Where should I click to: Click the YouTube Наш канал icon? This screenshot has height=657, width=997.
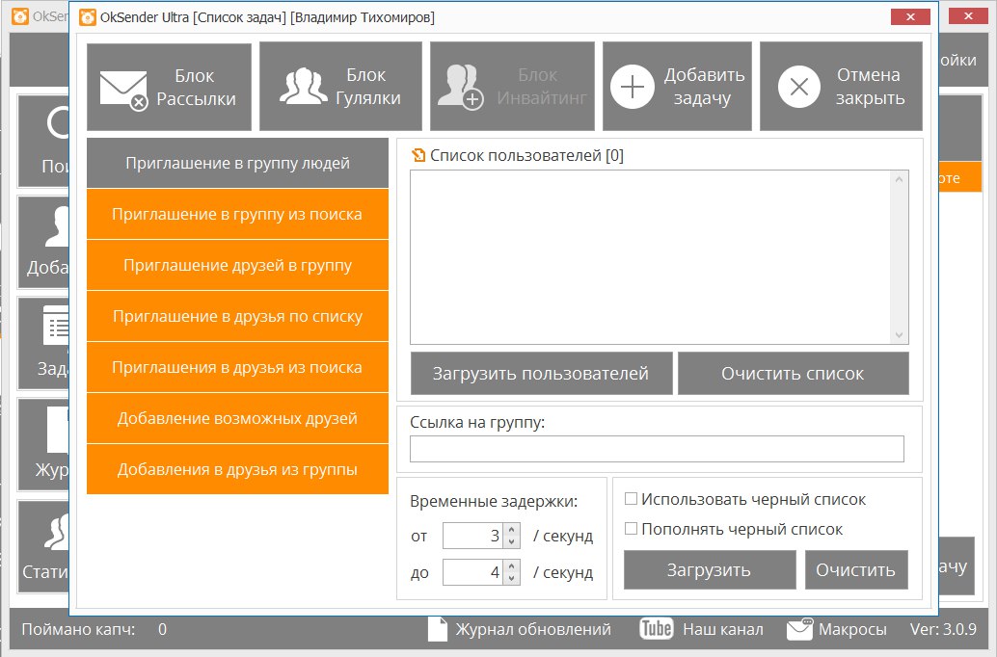(656, 629)
